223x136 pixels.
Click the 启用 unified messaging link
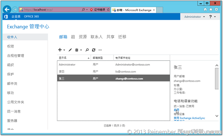point(177,110)
